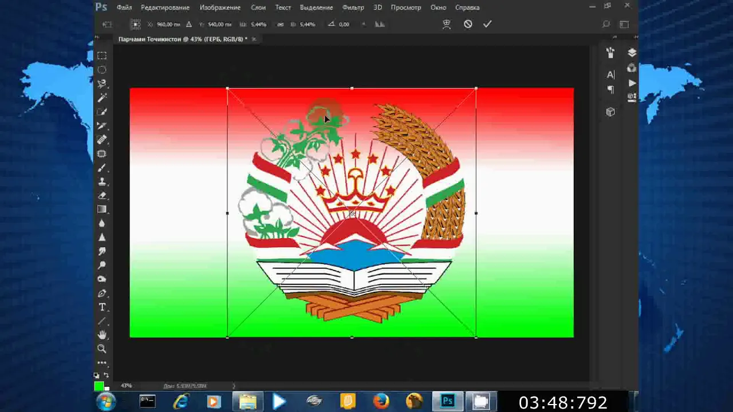The height and width of the screenshot is (412, 733).
Task: Select the Sharpen triangle tool
Action: pyautogui.click(x=102, y=237)
